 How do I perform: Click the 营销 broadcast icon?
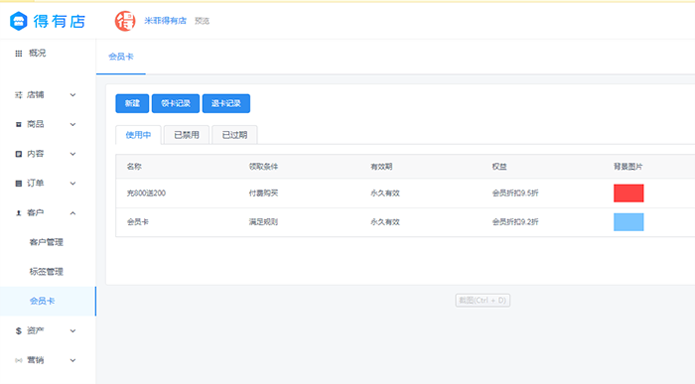18,360
